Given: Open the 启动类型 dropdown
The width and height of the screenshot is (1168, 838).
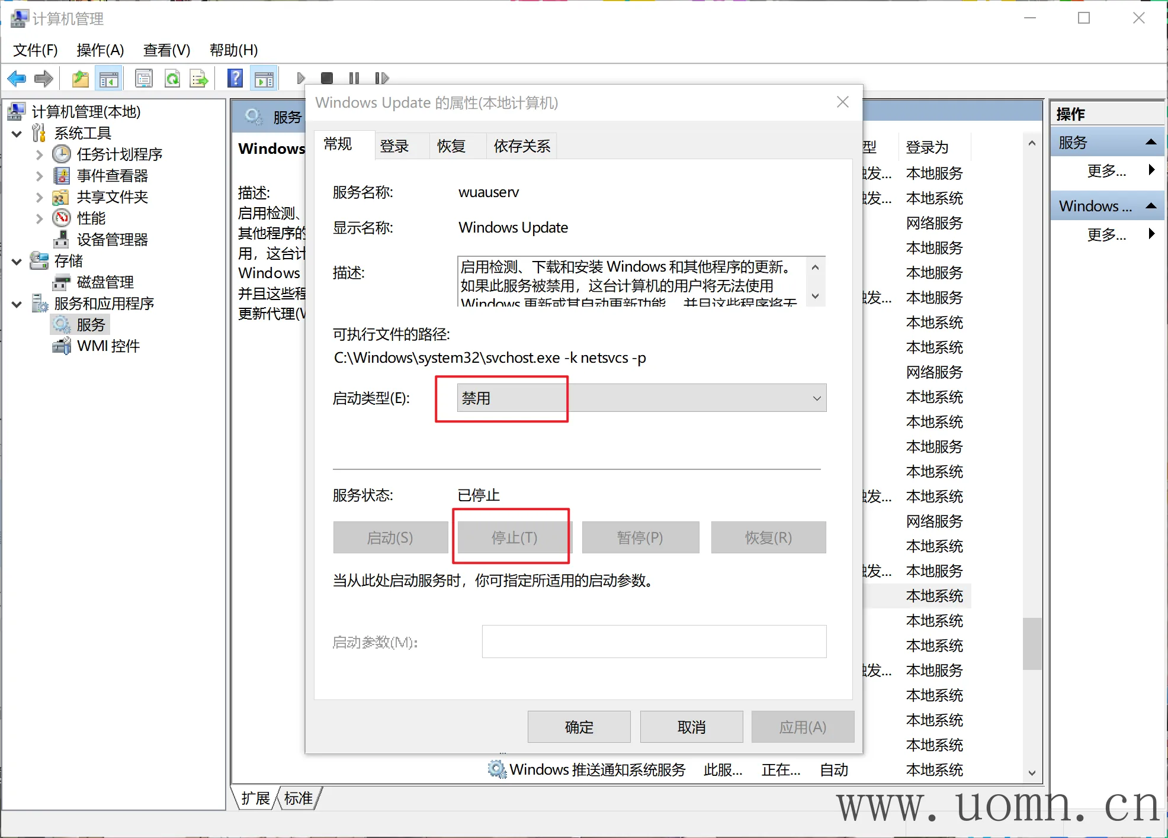Looking at the screenshot, I should 641,398.
